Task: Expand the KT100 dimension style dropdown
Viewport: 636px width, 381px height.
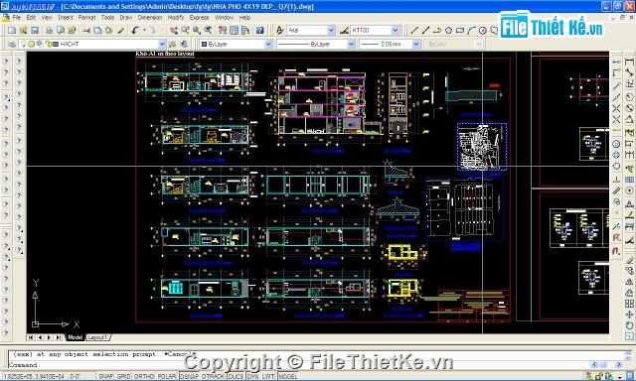Action: click(x=396, y=31)
